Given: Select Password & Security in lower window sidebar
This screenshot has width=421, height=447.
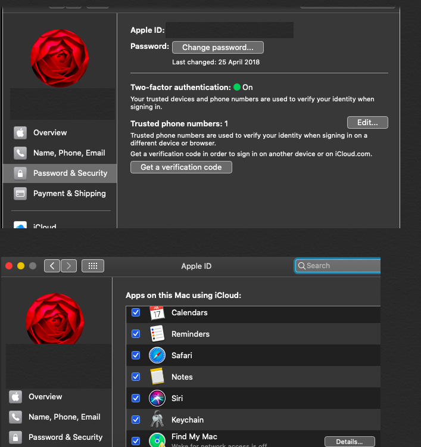Looking at the screenshot, I should 57,437.
